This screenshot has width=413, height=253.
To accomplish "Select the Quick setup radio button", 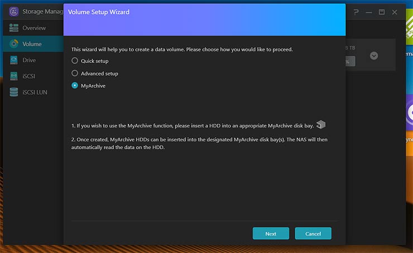I will (75, 61).
